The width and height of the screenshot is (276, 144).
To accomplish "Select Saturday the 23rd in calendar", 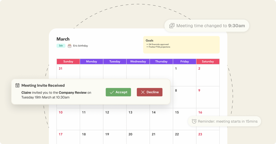I will 208,137.
